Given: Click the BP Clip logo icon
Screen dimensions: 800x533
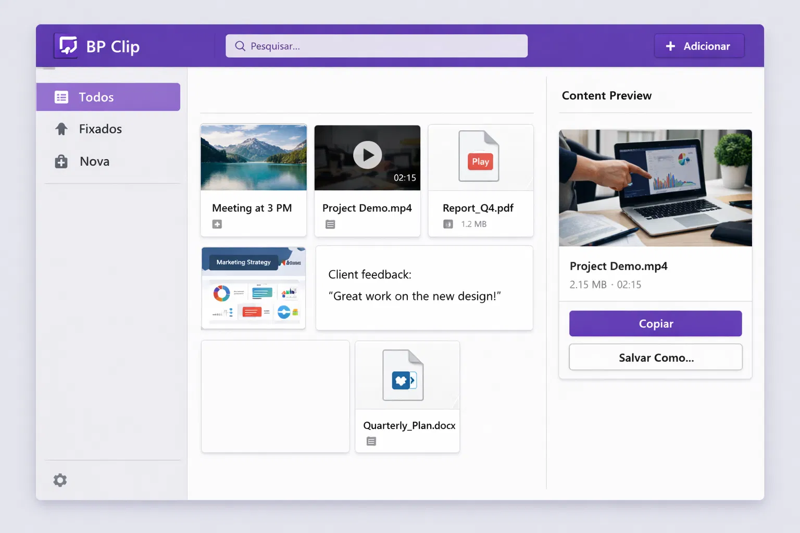Looking at the screenshot, I should coord(67,46).
